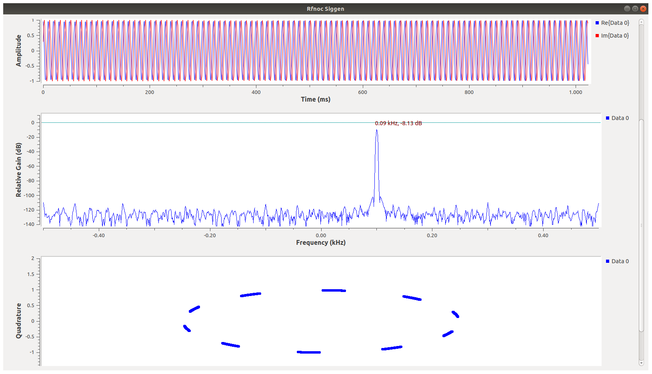652x374 pixels.
Task: Toggle the blue Re{Data 0} legend entry
Action: 612,23
